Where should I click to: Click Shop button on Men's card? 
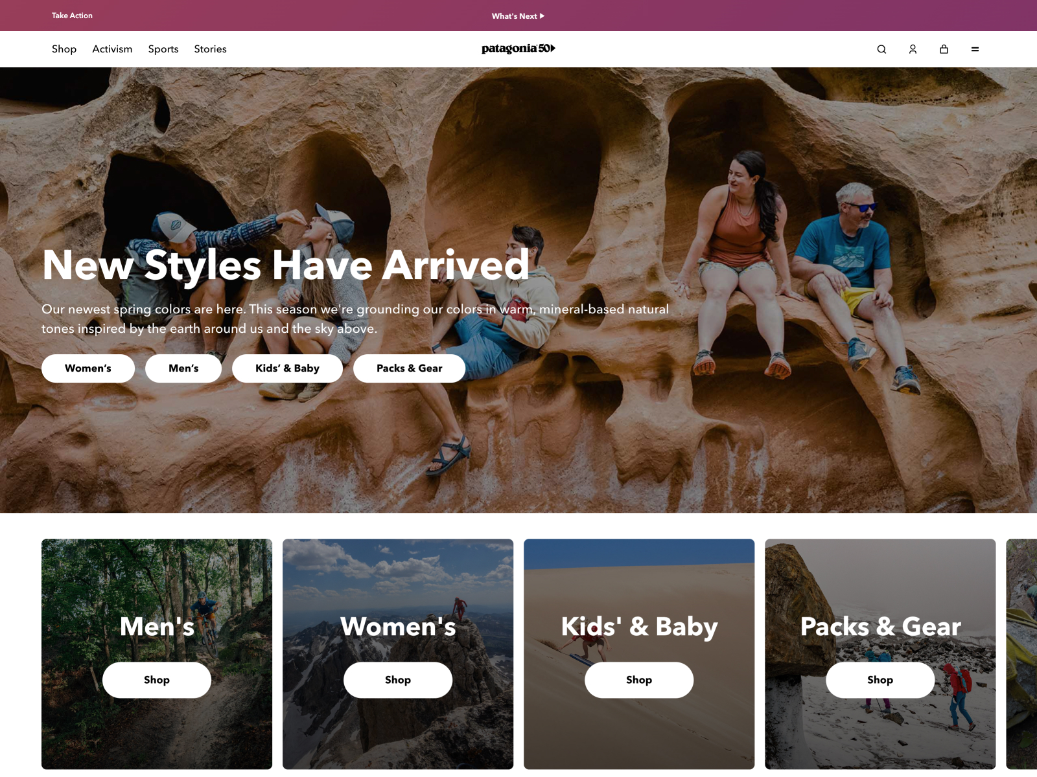157,680
